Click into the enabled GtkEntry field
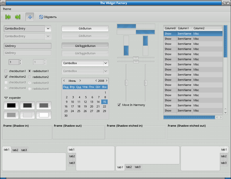This screenshot has width=231, height=179. point(28,46)
